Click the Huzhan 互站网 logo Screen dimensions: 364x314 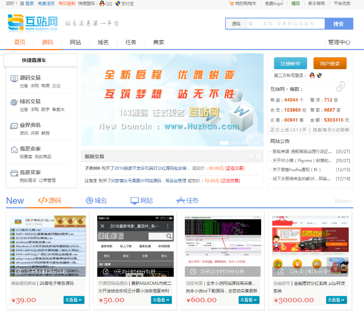(x=33, y=23)
